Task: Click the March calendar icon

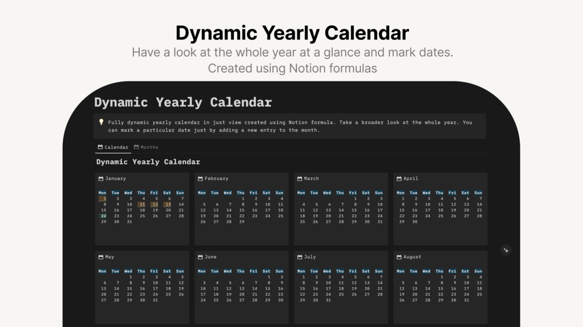Action: pyautogui.click(x=299, y=179)
